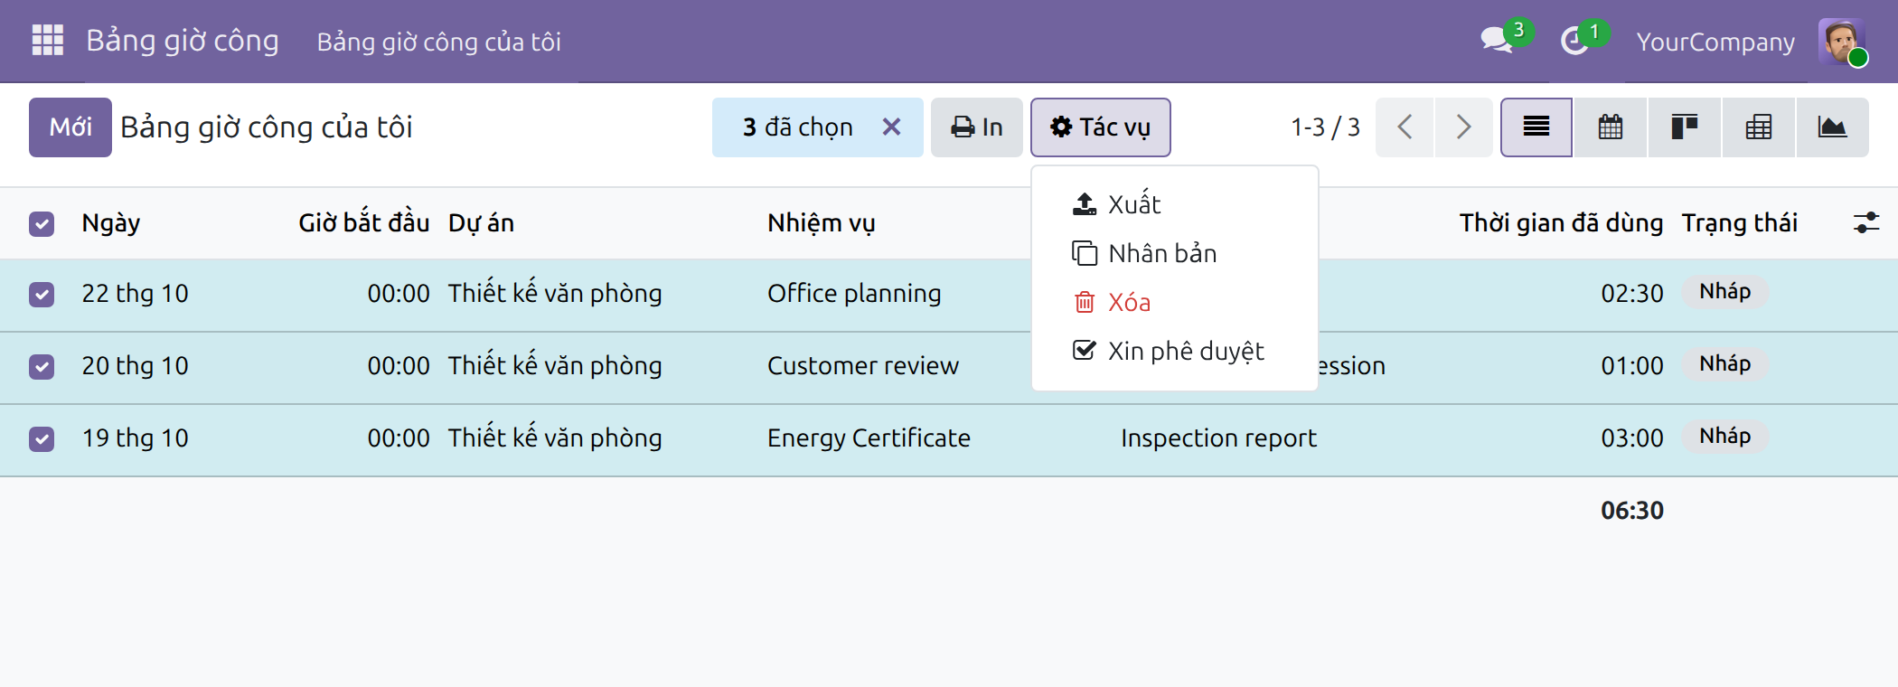Open the activities clock icon
This screenshot has width=1898, height=687.
pos(1574,41)
